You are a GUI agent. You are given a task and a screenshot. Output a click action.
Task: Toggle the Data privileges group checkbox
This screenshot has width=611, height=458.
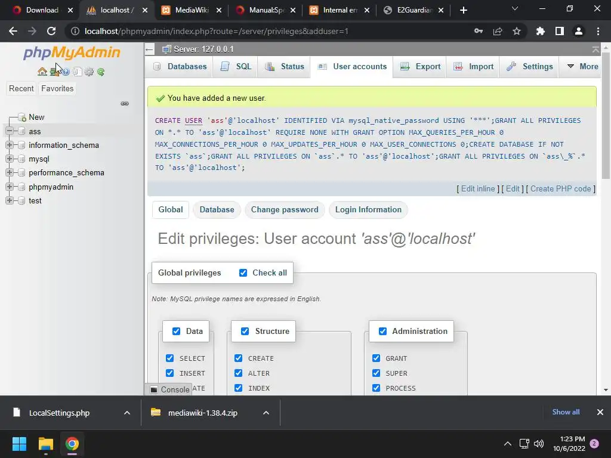pos(176,331)
